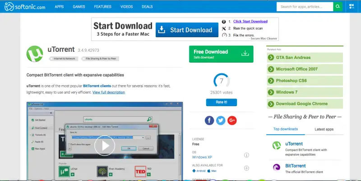Click arrow icon beside Windows 7
Viewport: 361px width, 181px height.
(x=271, y=92)
